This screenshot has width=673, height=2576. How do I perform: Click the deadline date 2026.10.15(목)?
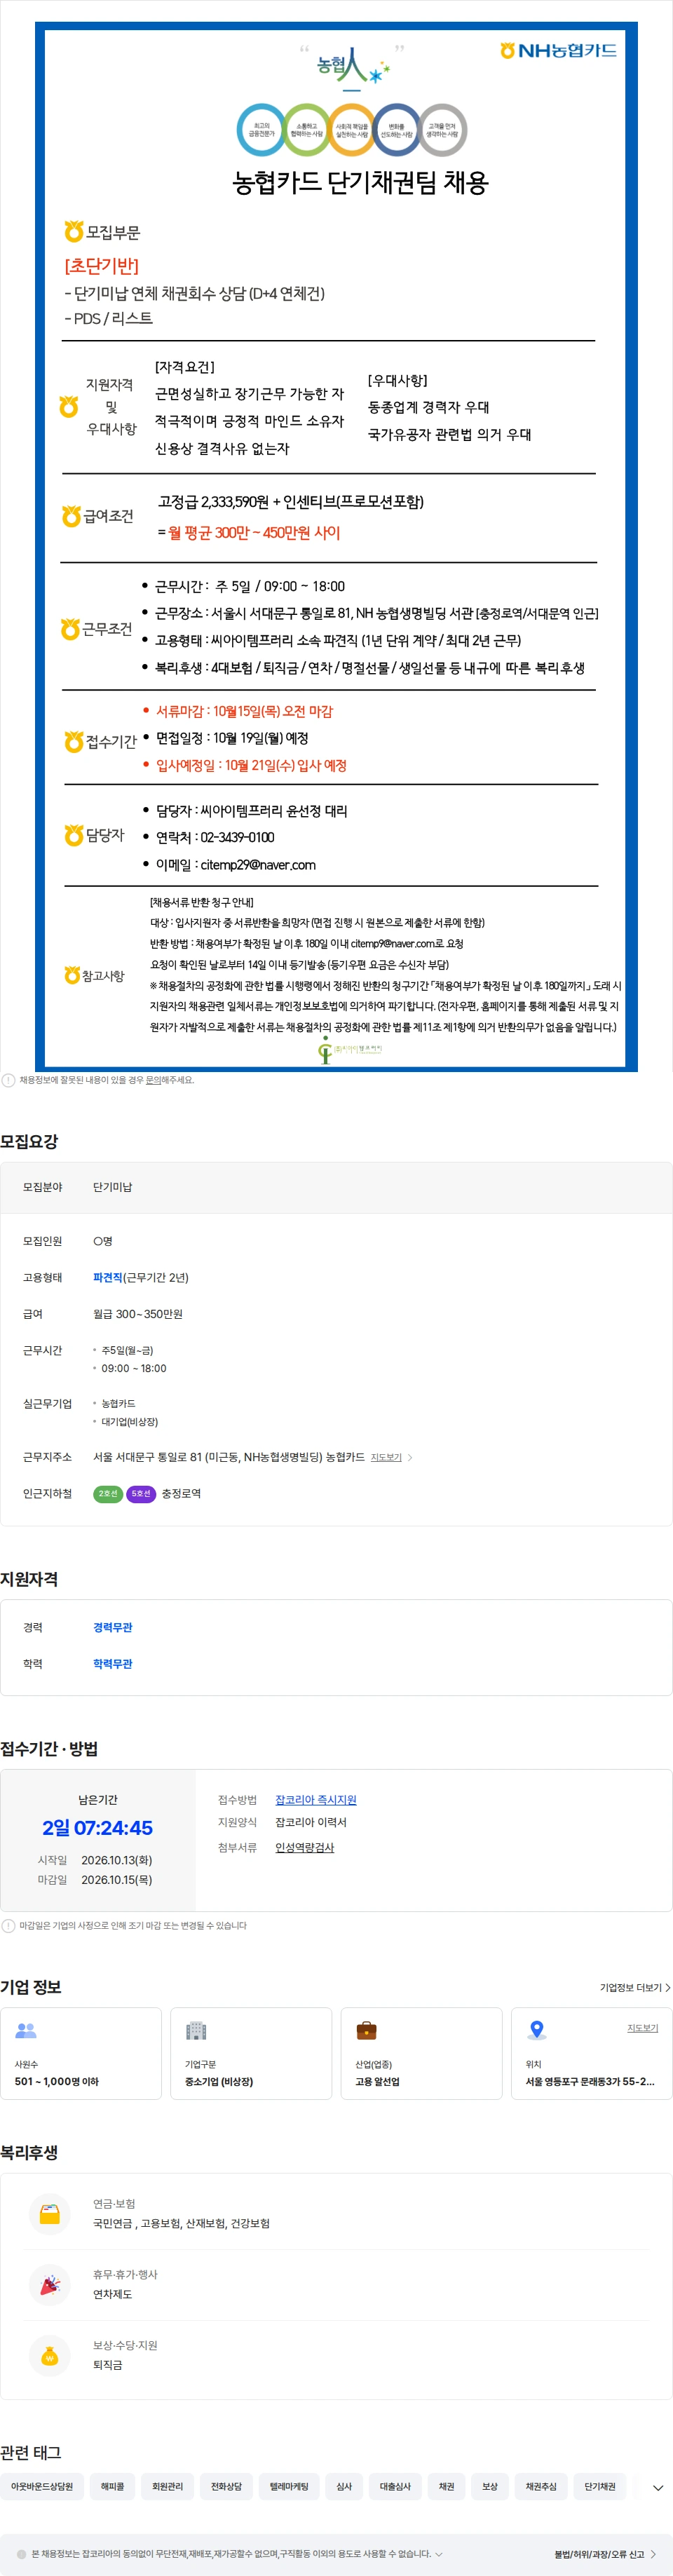tap(117, 1880)
